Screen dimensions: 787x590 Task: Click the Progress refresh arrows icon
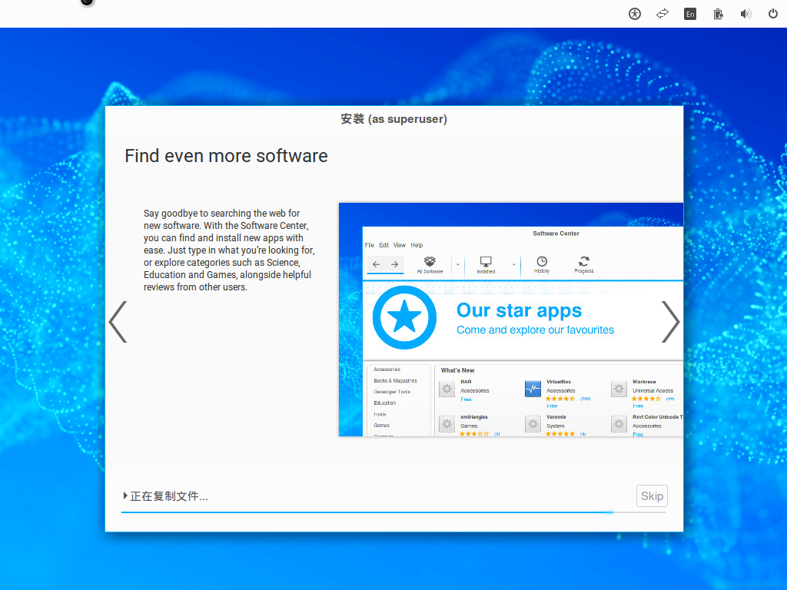584,263
